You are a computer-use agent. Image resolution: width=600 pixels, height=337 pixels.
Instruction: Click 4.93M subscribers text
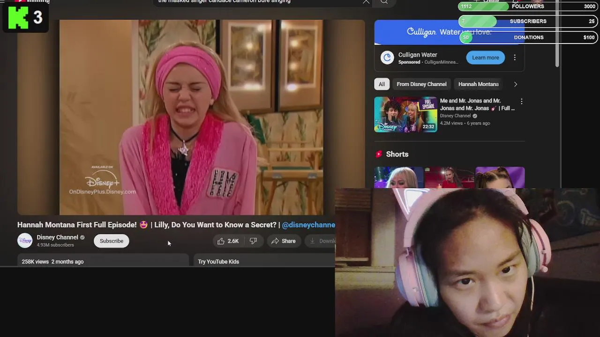[x=55, y=245]
